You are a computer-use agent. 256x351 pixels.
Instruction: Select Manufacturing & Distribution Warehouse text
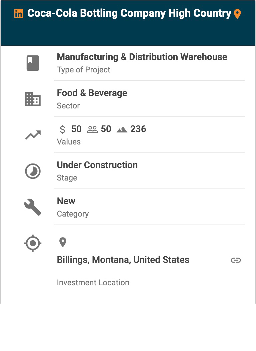coord(142,57)
